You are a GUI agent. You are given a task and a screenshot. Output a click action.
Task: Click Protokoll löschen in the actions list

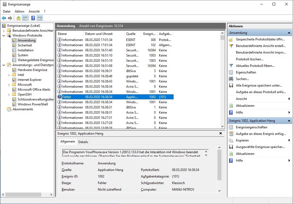(250, 59)
